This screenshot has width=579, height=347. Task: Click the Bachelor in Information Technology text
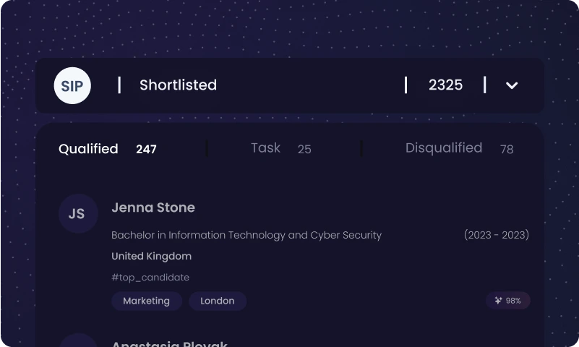click(x=246, y=235)
